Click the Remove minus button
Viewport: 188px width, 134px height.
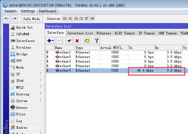click(x=59, y=41)
